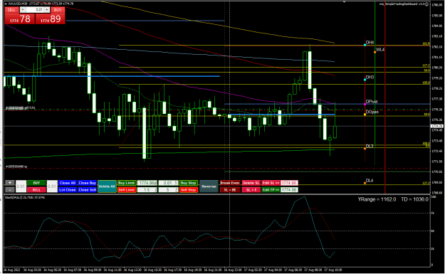
Task: Click the Sell Limit button
Action: pyautogui.click(x=127, y=190)
